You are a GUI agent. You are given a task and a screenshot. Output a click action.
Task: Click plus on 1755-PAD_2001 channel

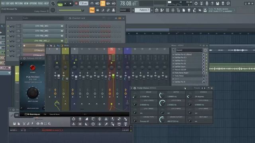(x=62, y=31)
